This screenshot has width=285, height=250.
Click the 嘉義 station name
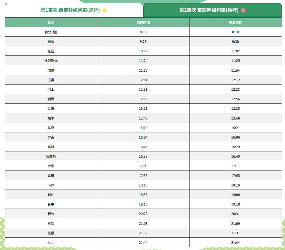coord(51,176)
